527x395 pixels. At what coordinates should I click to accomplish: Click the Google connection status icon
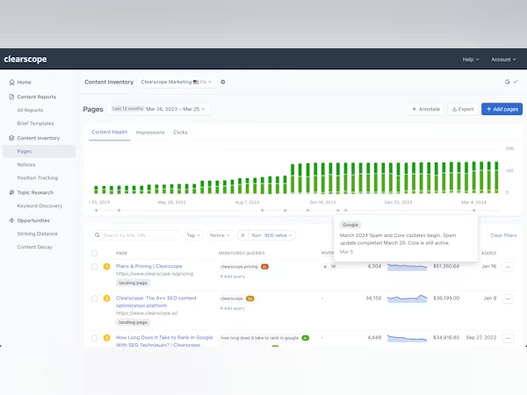[508, 82]
